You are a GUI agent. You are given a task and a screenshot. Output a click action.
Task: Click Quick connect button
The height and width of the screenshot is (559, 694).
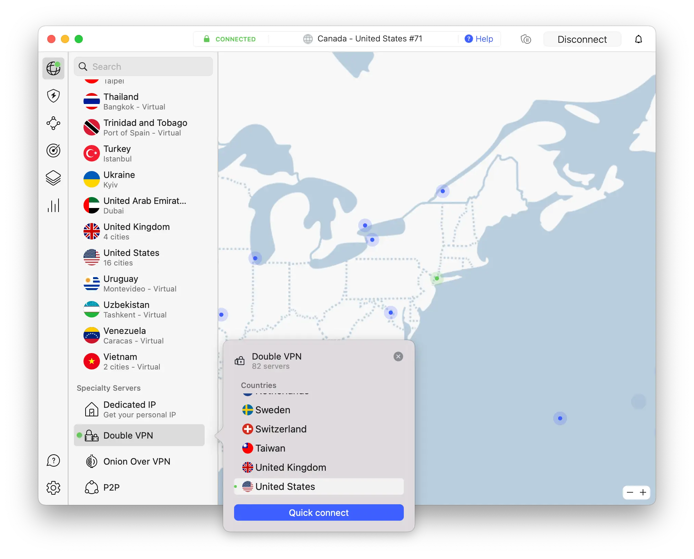[319, 512]
